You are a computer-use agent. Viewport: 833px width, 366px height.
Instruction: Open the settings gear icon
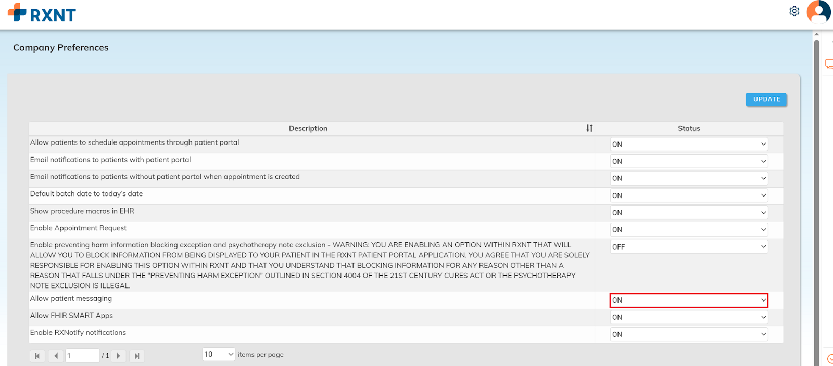(794, 11)
